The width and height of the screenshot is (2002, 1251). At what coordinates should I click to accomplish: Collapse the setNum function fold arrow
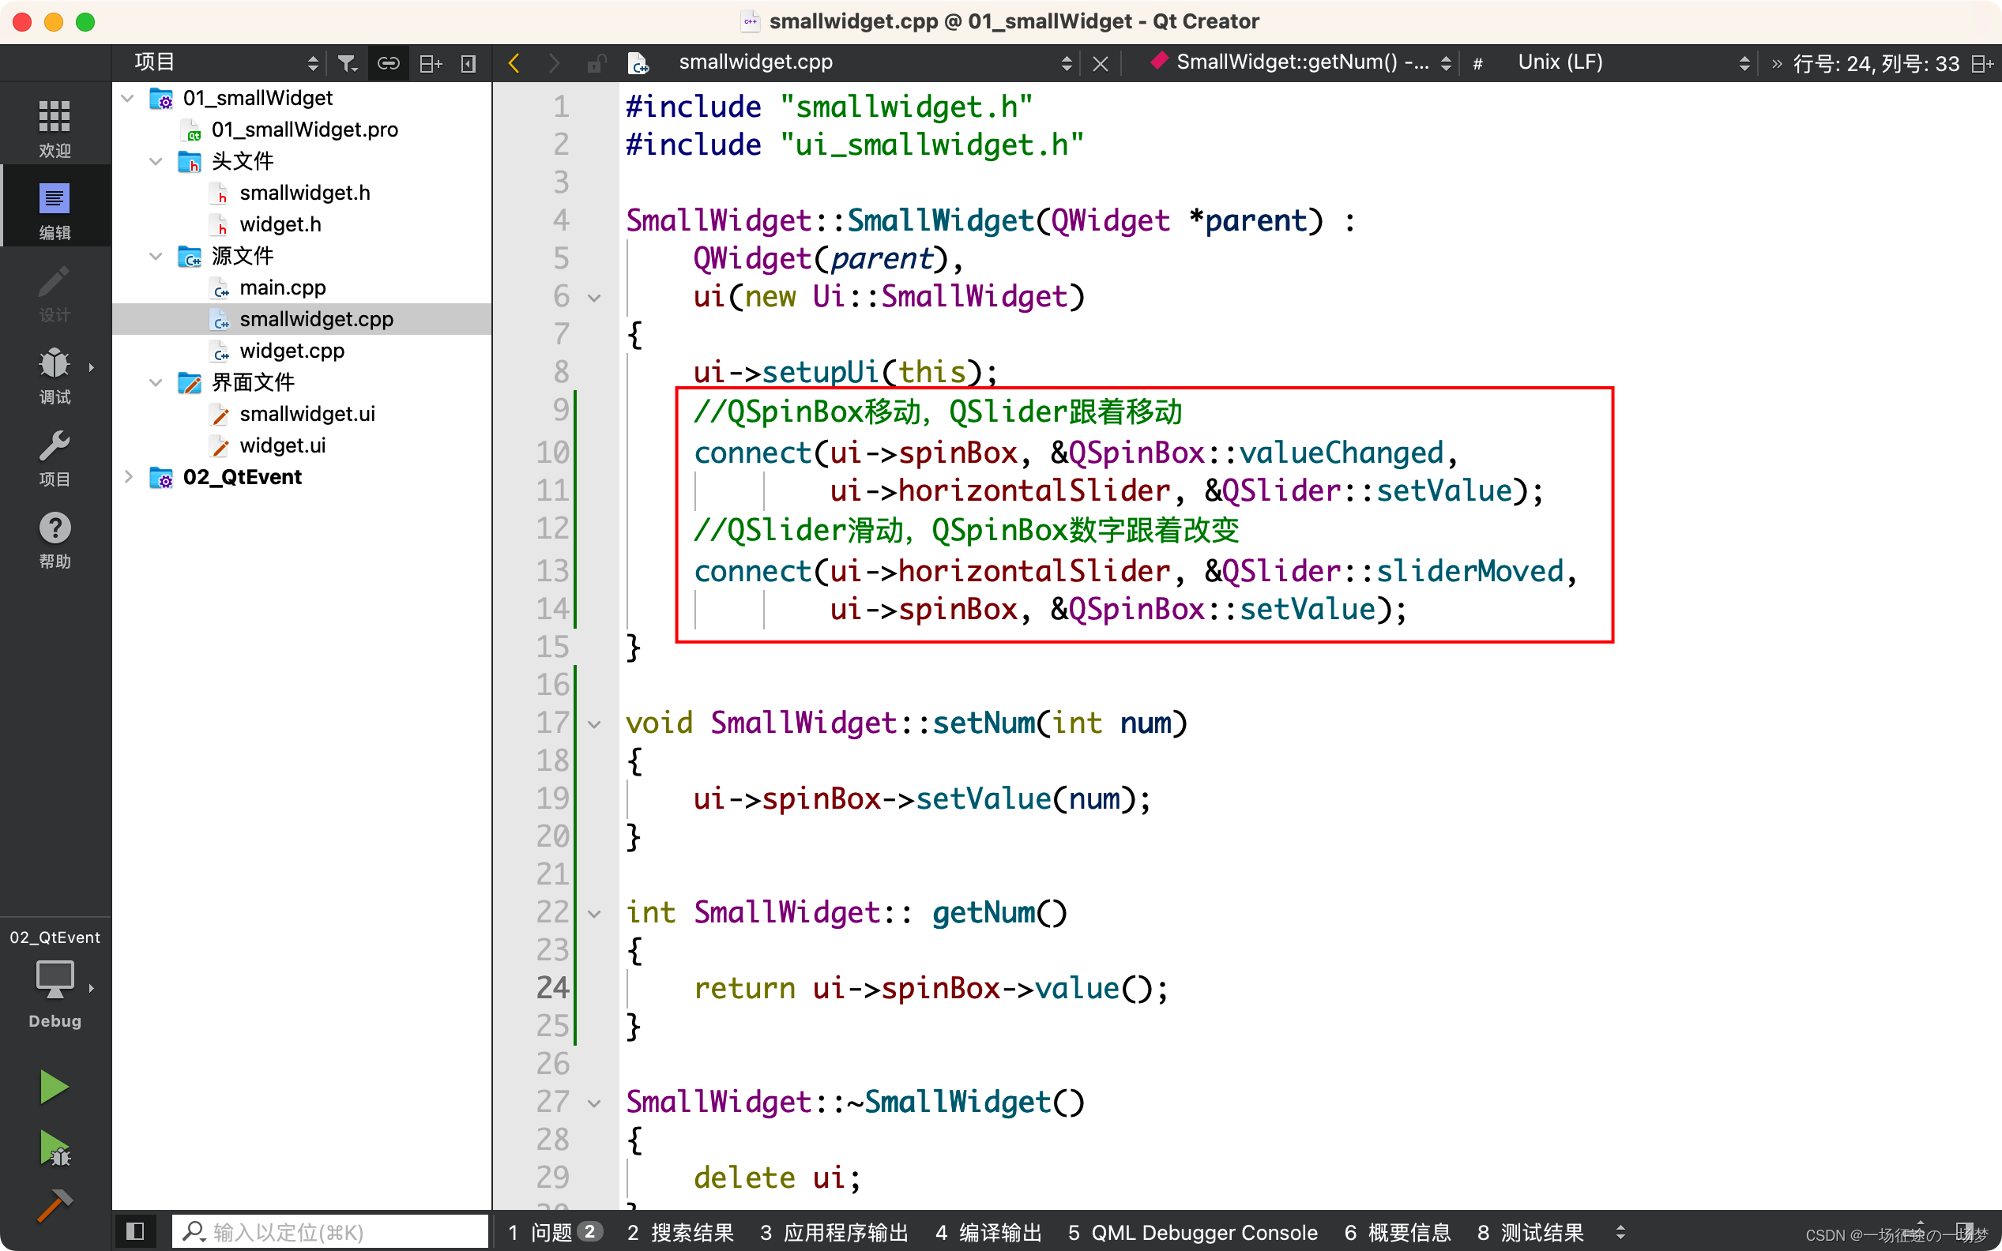click(x=594, y=725)
